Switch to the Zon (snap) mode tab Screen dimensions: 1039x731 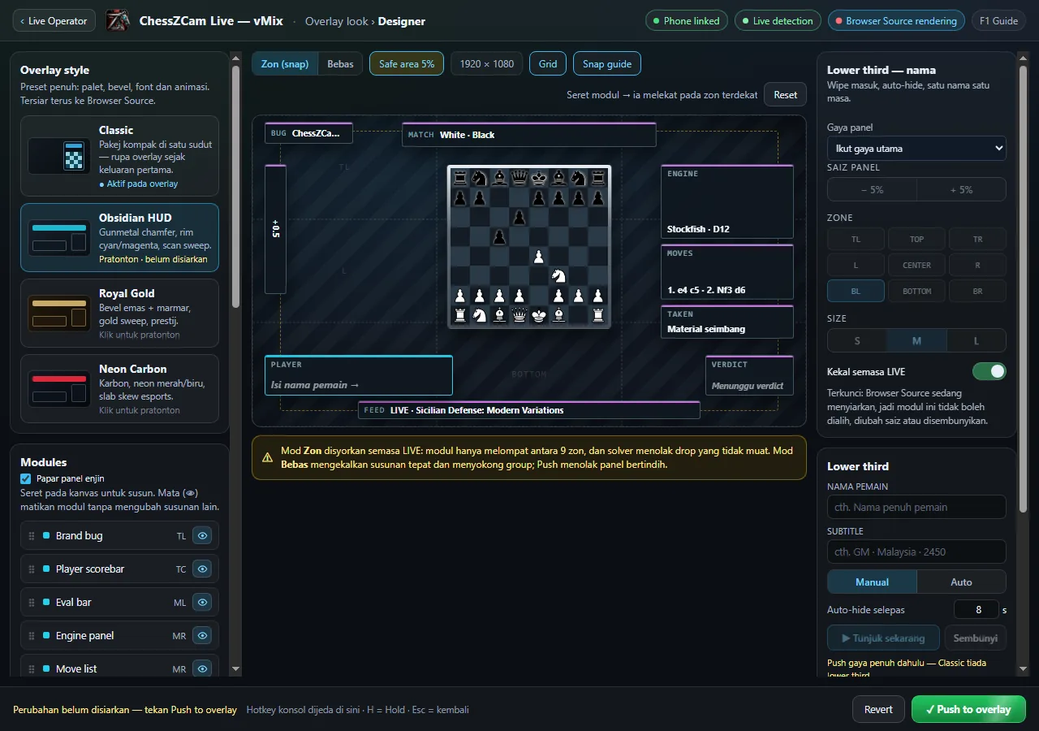(x=285, y=63)
